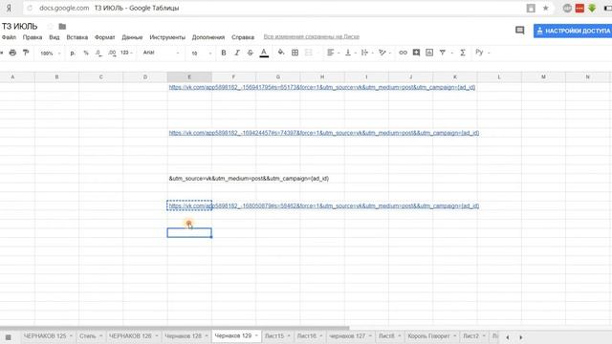Open the Чернаков 129 tab dropdown arrow
Image resolution: width=612 pixels, height=344 pixels.
pos(256,335)
